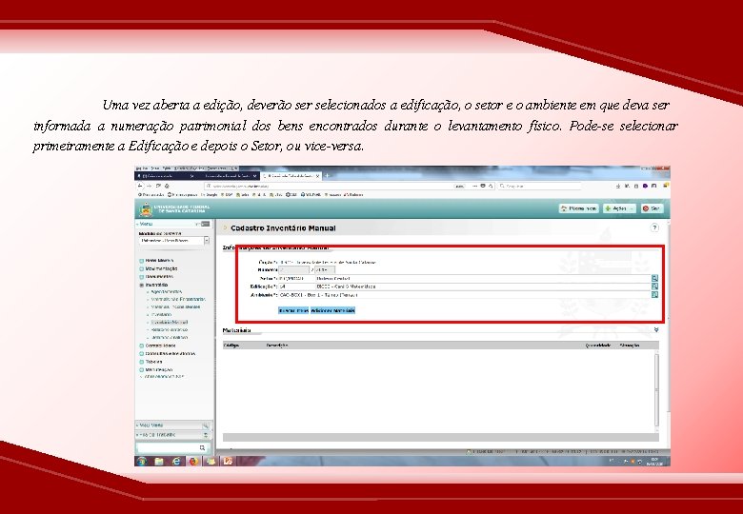Open the Windows Start button

142,461
